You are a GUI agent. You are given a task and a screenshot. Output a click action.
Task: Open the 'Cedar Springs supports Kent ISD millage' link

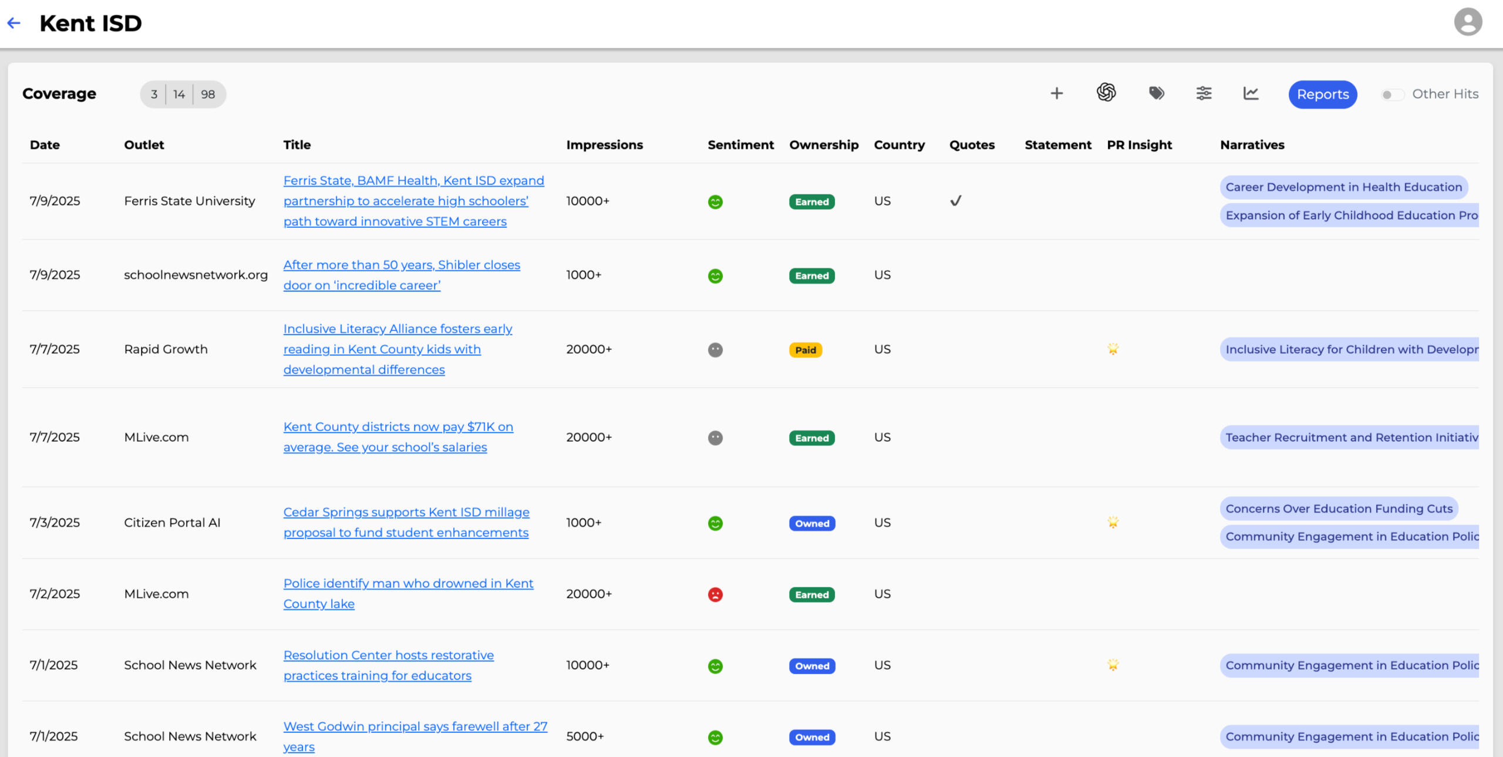(x=406, y=522)
